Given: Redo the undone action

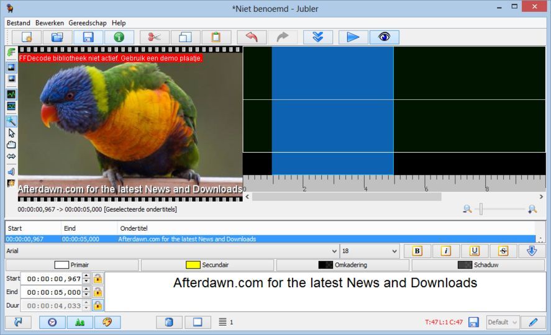Looking at the screenshot, I should [282, 37].
